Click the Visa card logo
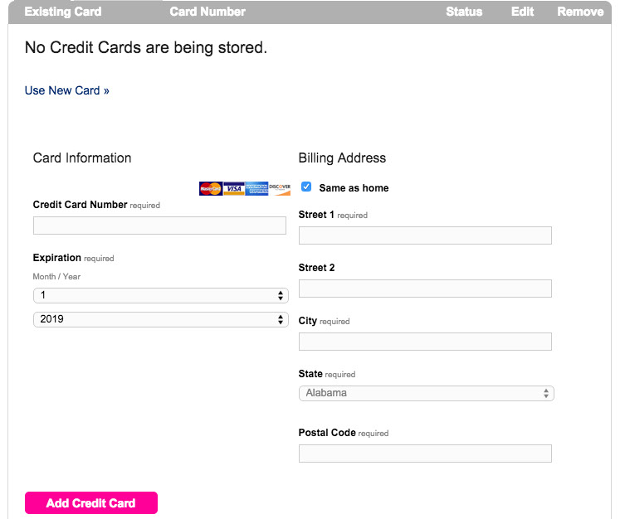The height and width of the screenshot is (519, 625). point(234,189)
